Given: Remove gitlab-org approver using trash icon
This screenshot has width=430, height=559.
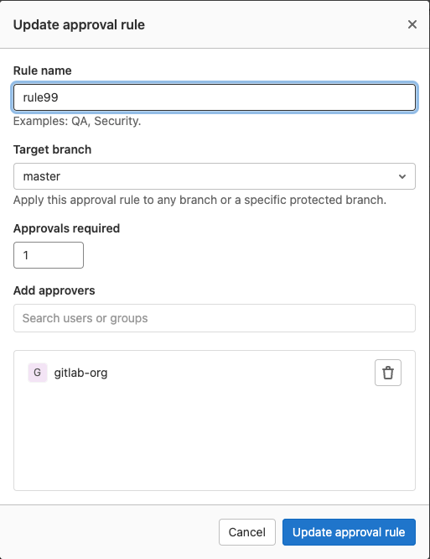Looking at the screenshot, I should point(388,373).
